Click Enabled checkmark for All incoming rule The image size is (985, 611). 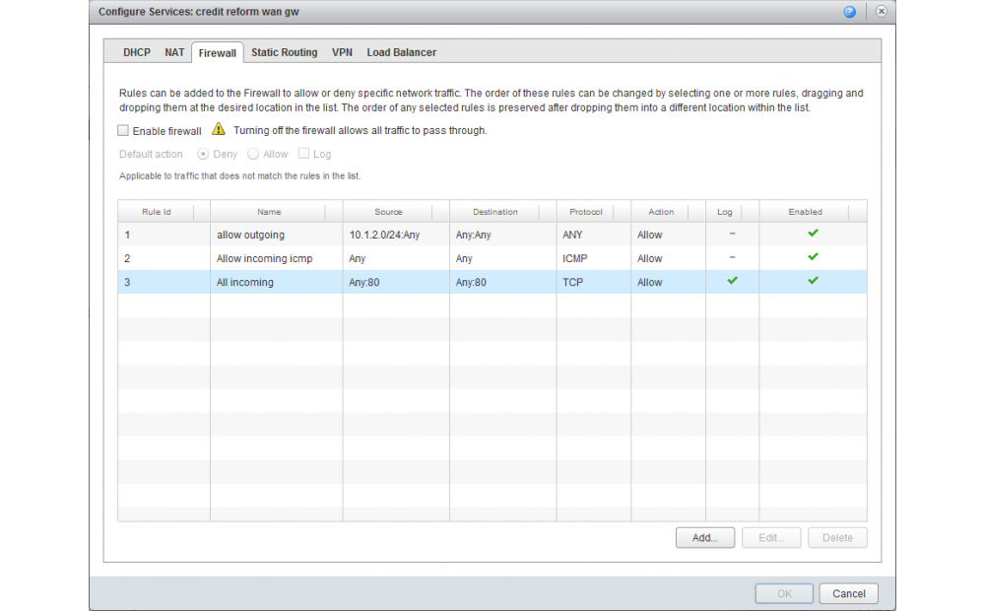coord(813,281)
